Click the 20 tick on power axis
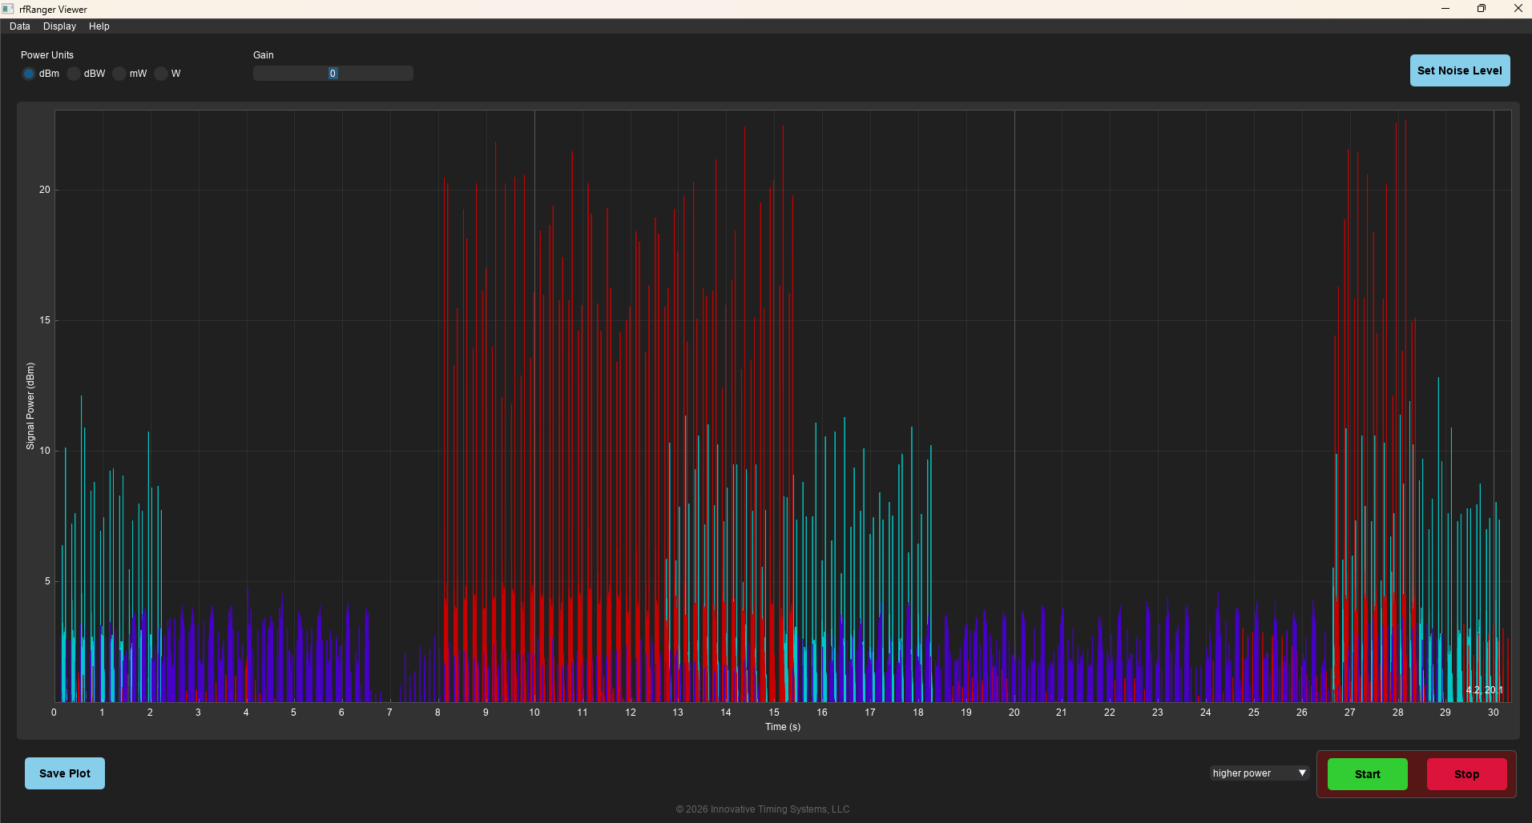The height and width of the screenshot is (823, 1532). [x=45, y=190]
